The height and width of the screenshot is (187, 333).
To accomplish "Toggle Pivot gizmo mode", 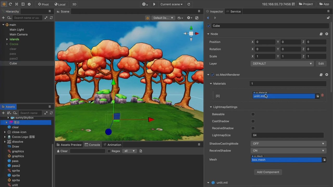I will (43, 4).
